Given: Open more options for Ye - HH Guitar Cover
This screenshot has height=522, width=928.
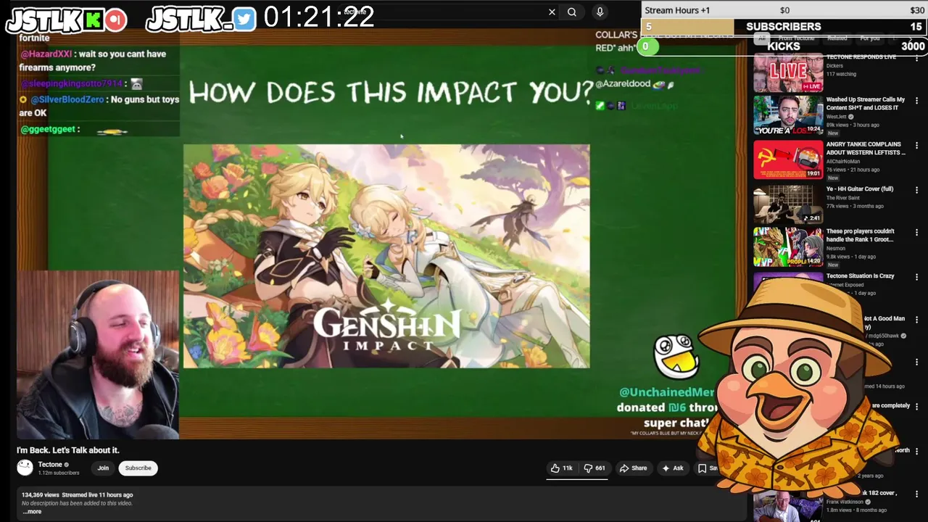Looking at the screenshot, I should 916,190.
